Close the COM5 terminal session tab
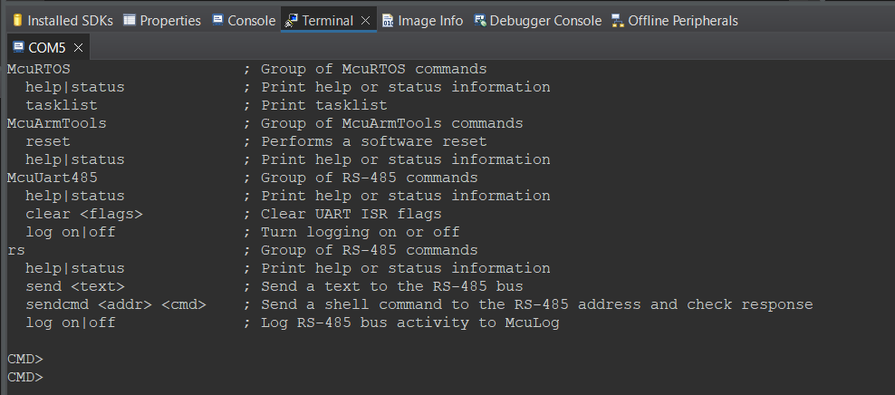895x395 pixels. [78, 47]
